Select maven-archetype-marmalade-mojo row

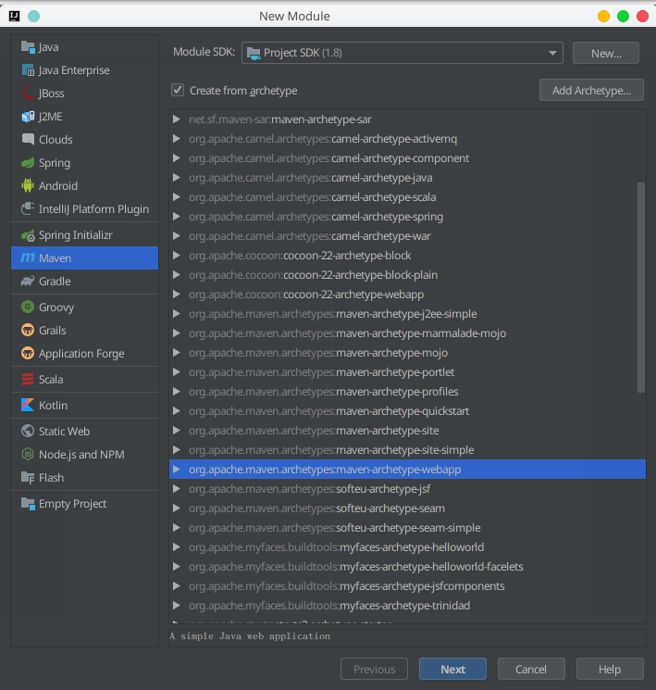[x=408, y=333]
